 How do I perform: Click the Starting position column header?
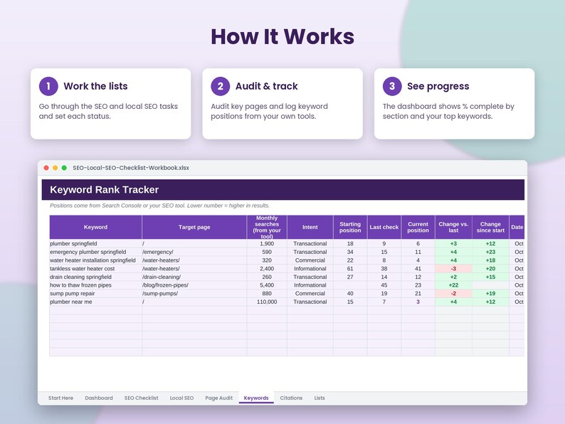[350, 227]
